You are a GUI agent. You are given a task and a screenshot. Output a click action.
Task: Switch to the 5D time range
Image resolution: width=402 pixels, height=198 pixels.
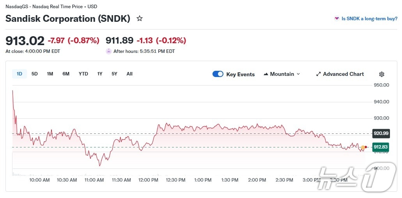(x=35, y=74)
